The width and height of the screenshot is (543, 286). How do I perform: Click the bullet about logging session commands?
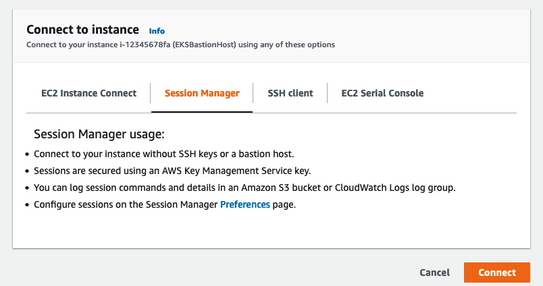click(x=243, y=188)
